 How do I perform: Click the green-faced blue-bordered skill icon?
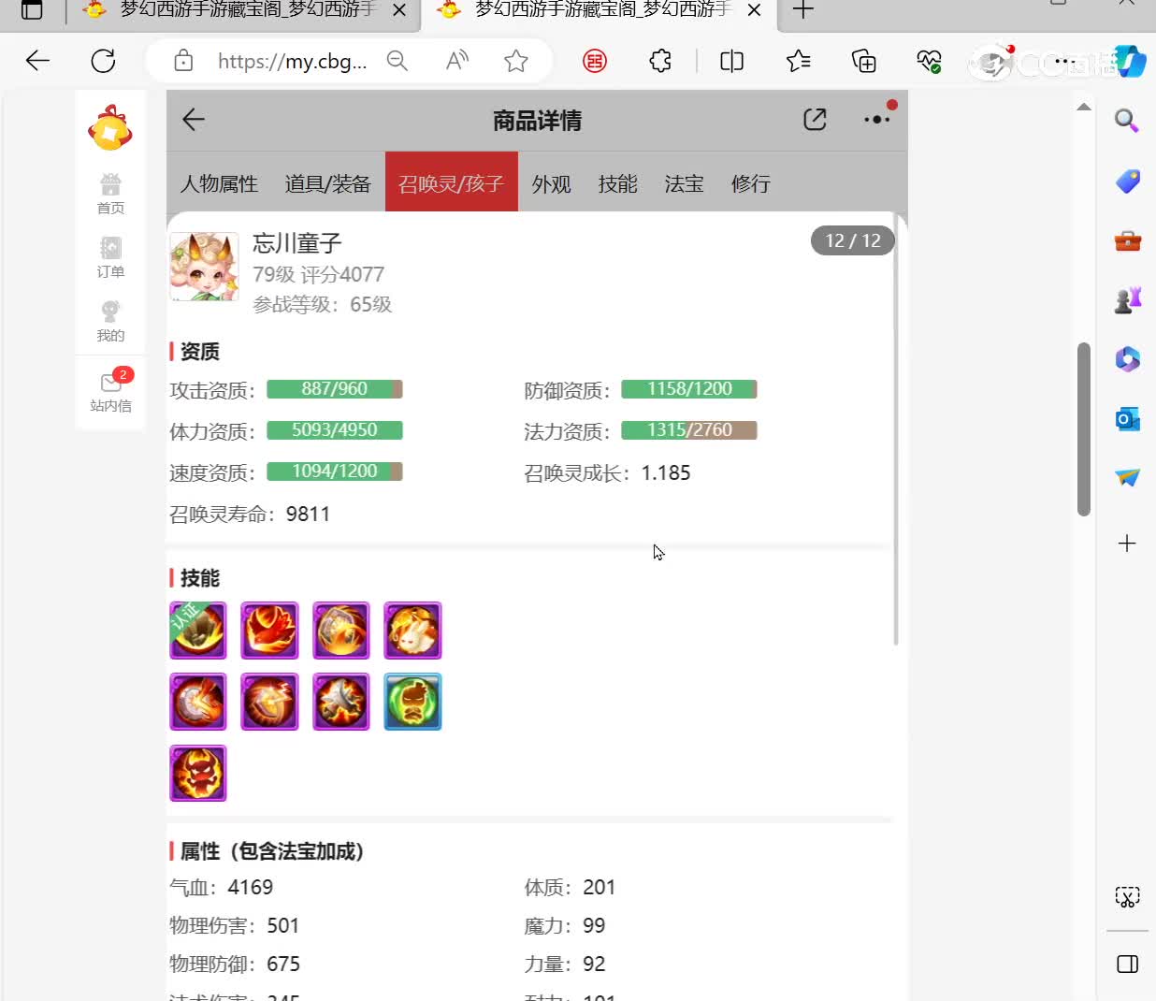point(412,702)
